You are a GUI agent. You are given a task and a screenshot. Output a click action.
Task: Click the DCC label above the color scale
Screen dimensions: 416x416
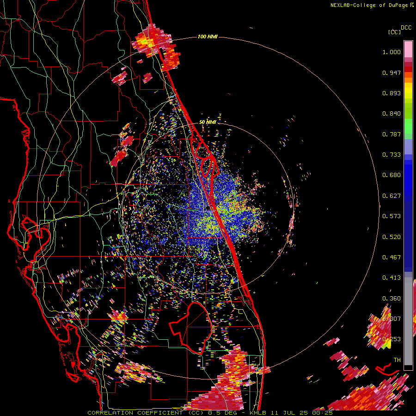(x=406, y=28)
